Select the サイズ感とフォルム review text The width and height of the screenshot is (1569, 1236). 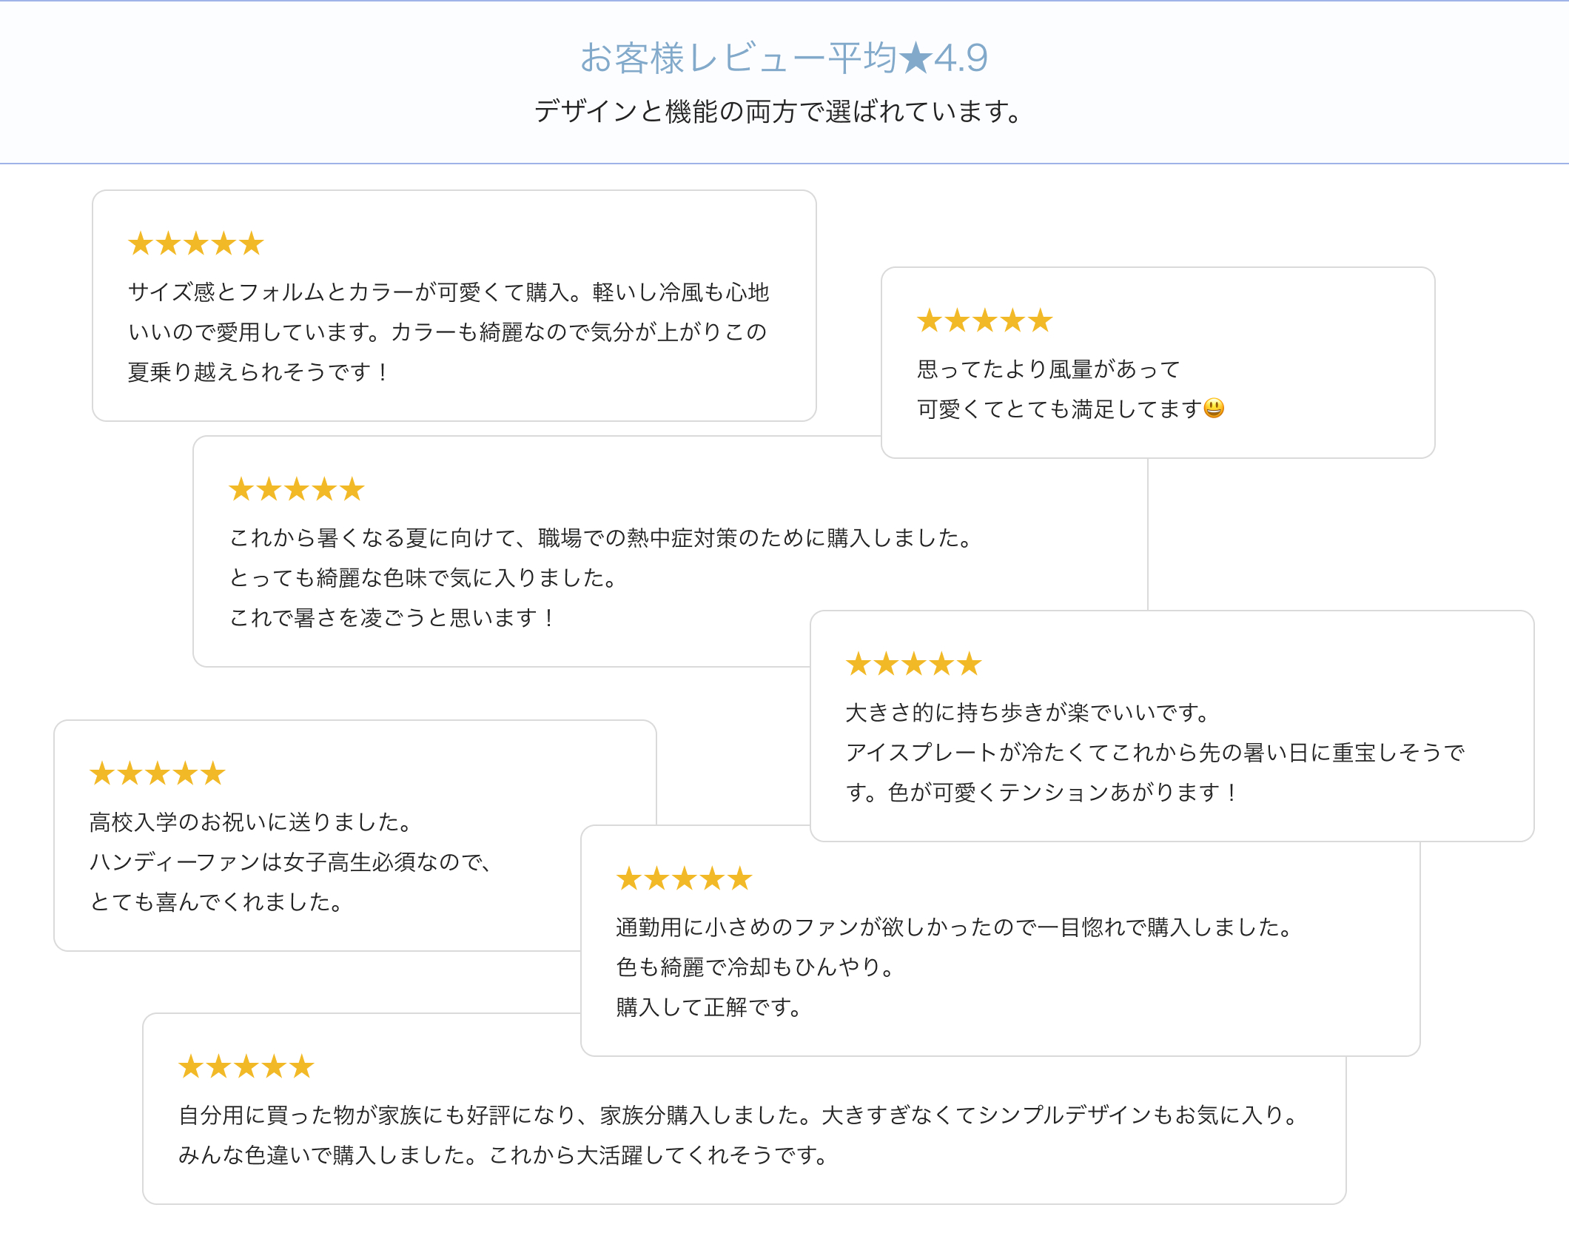[449, 332]
